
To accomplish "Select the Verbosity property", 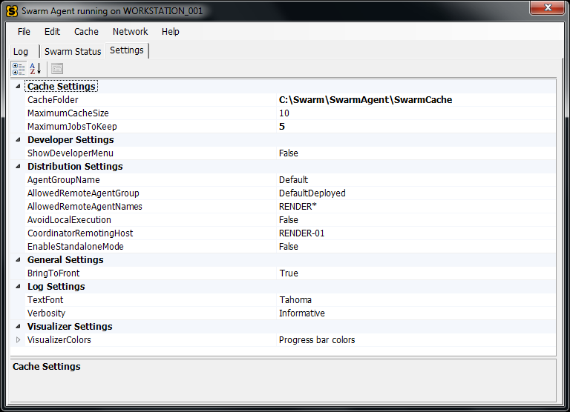I will [46, 313].
